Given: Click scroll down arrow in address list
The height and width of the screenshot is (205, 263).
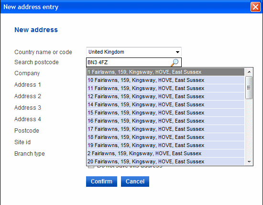Looking at the screenshot, I should click(x=249, y=161).
